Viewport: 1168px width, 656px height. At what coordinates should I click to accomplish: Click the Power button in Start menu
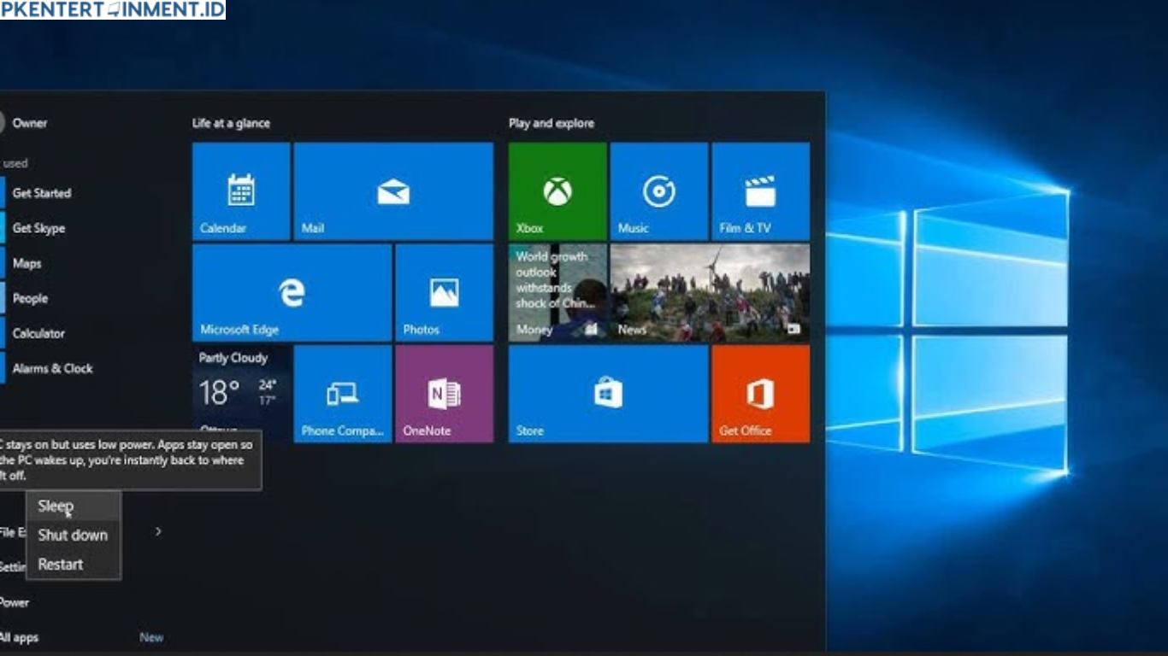tap(15, 602)
